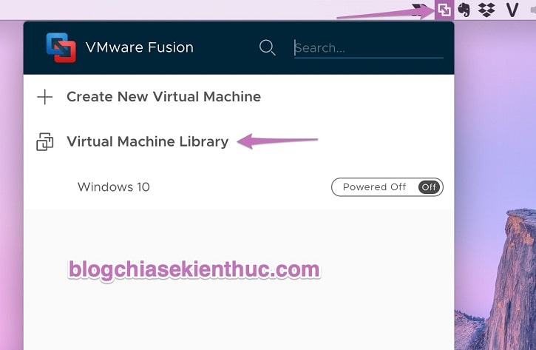536x350 pixels.
Task: Open the Evernote menu bar icon
Action: coord(464,10)
